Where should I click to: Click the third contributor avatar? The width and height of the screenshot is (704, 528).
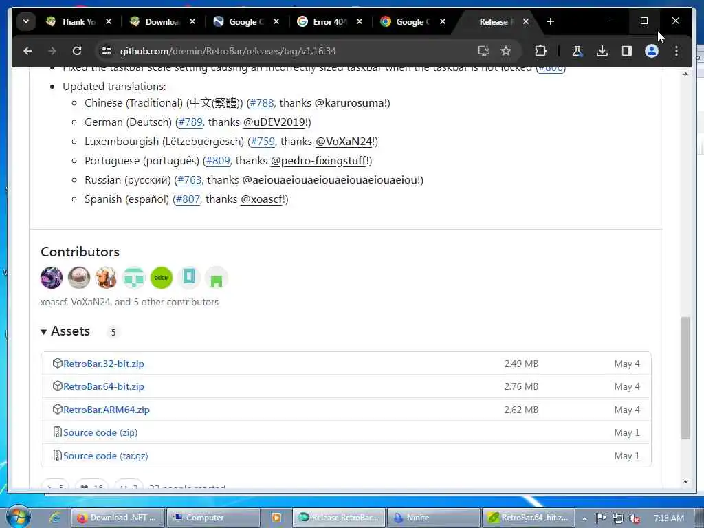107,278
